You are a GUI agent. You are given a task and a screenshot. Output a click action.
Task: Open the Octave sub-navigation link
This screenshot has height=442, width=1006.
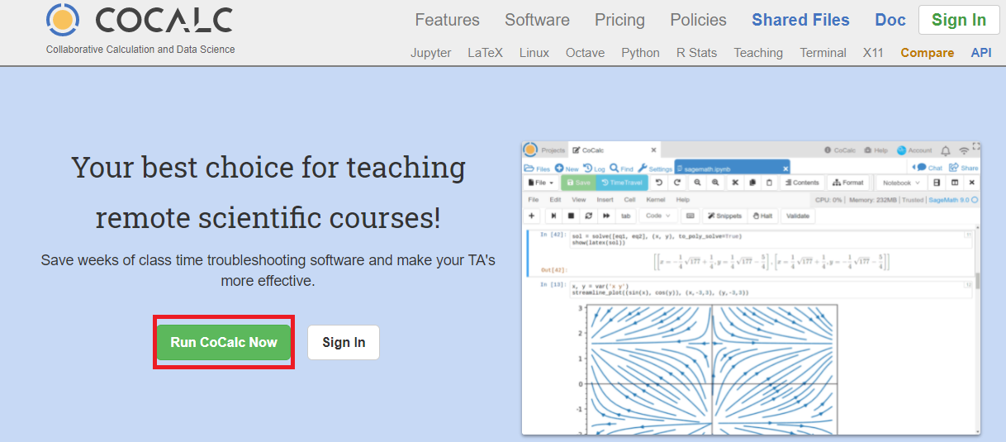point(585,53)
